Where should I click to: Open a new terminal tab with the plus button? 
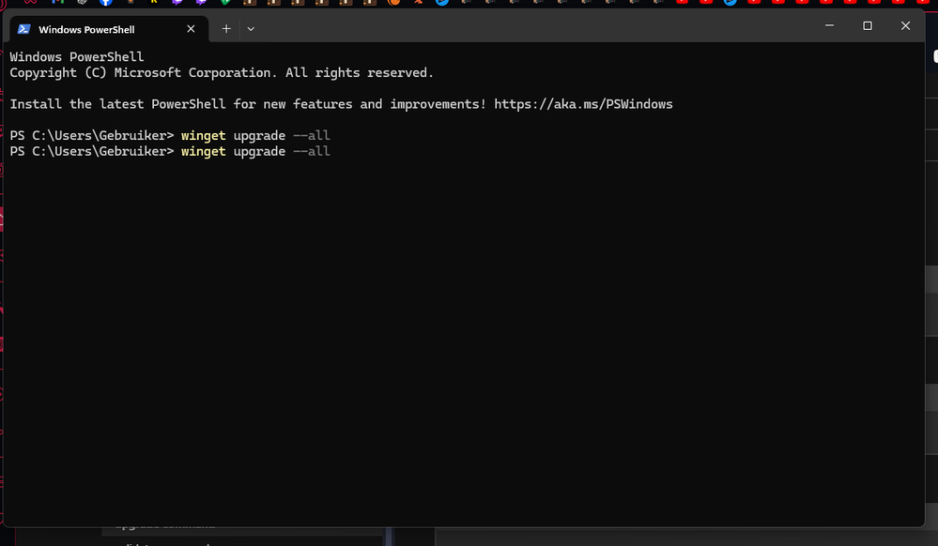click(225, 29)
